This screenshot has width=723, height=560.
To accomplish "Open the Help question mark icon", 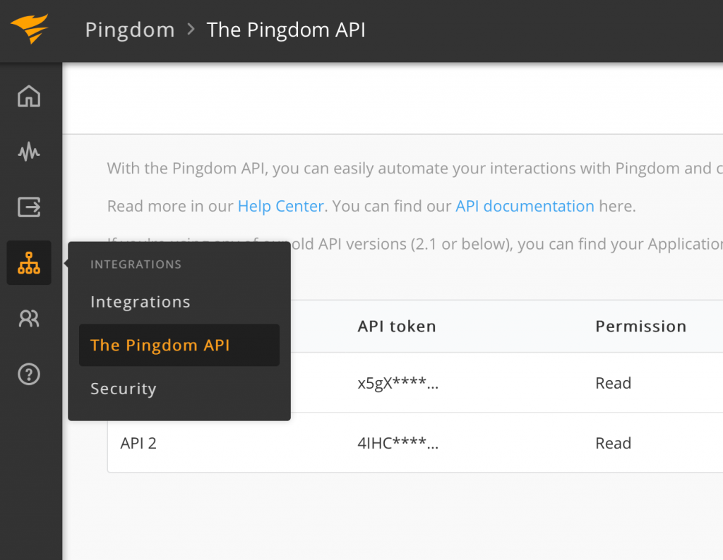I will [x=29, y=375].
